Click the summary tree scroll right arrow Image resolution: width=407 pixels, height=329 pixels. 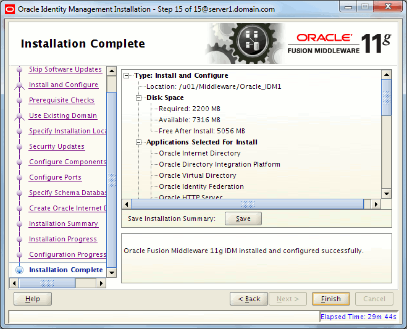(x=376, y=204)
